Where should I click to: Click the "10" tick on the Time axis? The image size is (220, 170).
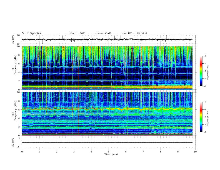(x=195, y=152)
